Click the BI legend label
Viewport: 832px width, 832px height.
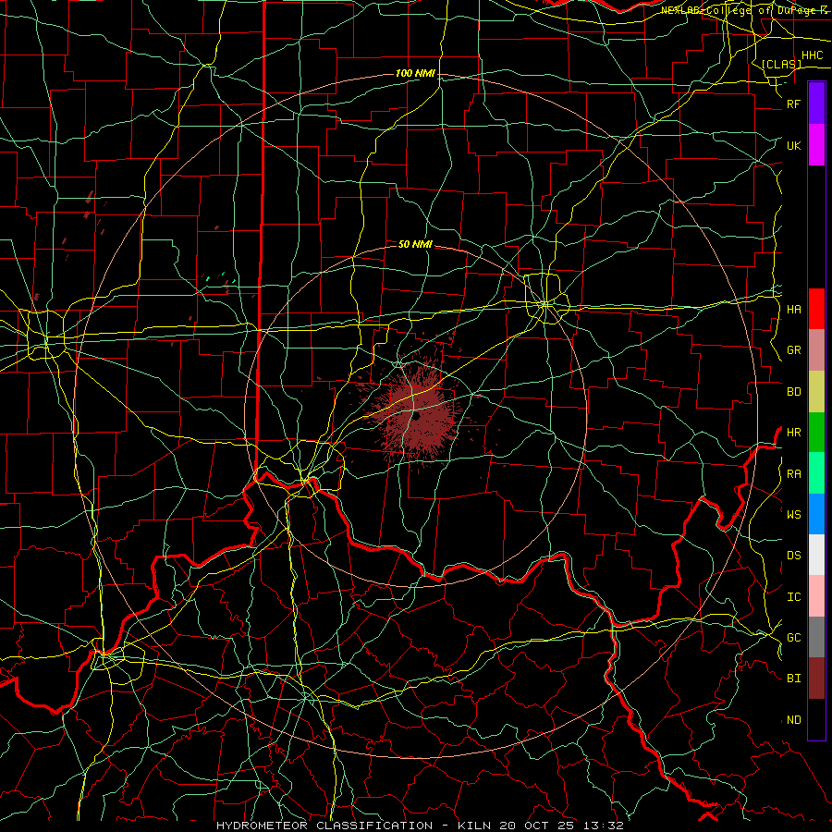794,679
